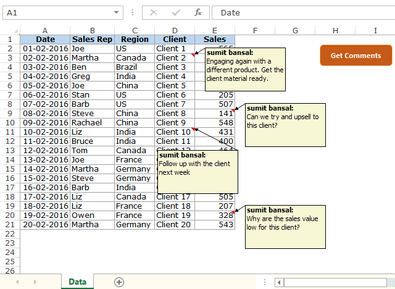Select the column H header
The image size is (395, 289).
[335, 31]
